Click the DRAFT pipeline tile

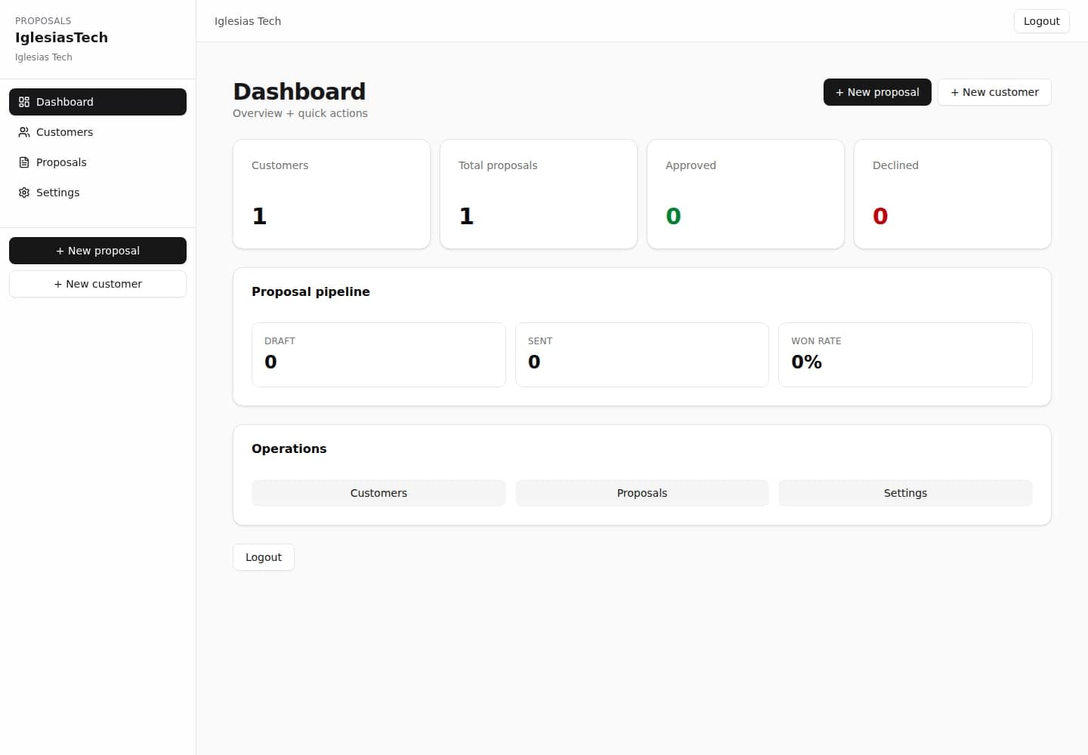coord(379,355)
